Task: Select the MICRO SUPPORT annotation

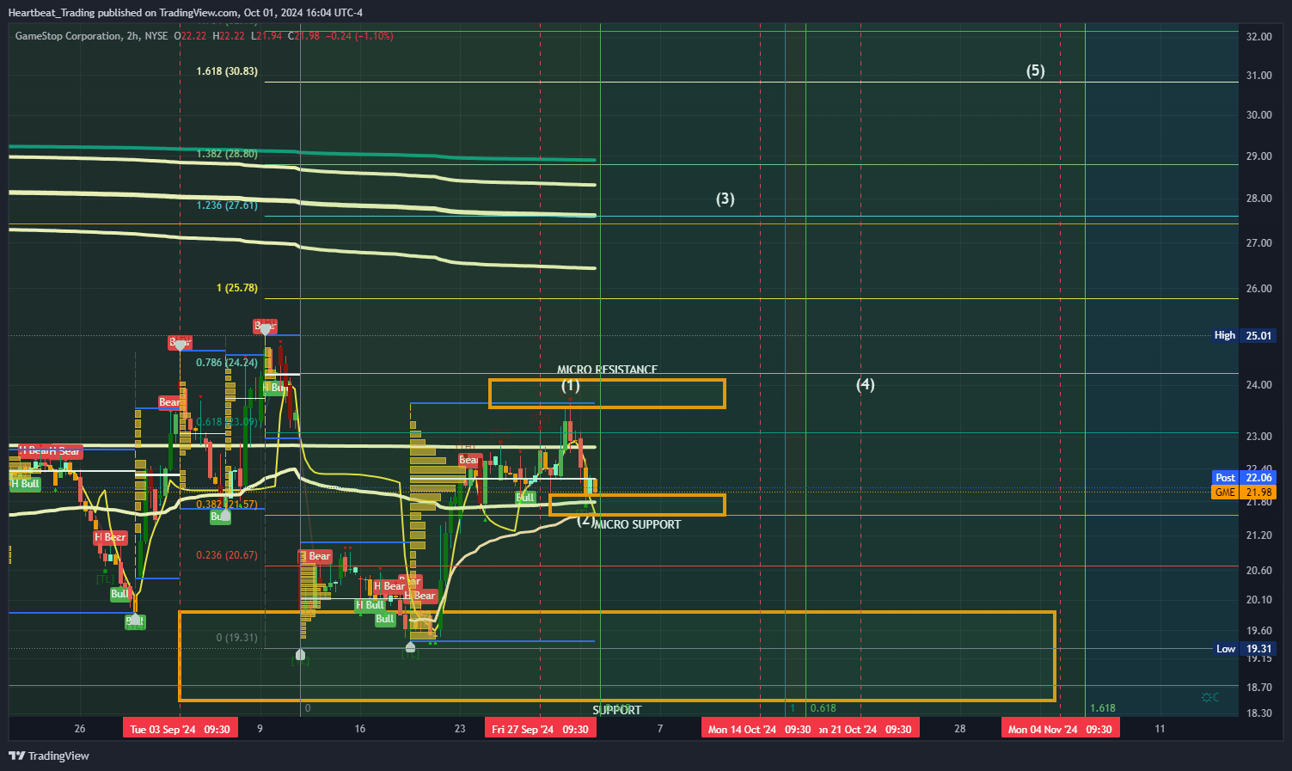Action: click(638, 524)
